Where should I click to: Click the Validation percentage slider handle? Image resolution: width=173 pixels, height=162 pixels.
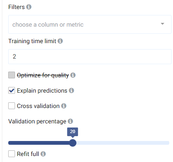tap(73, 143)
